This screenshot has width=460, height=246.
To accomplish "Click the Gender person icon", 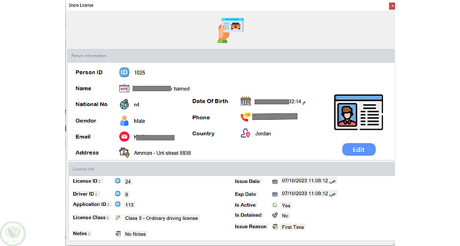I will [124, 120].
